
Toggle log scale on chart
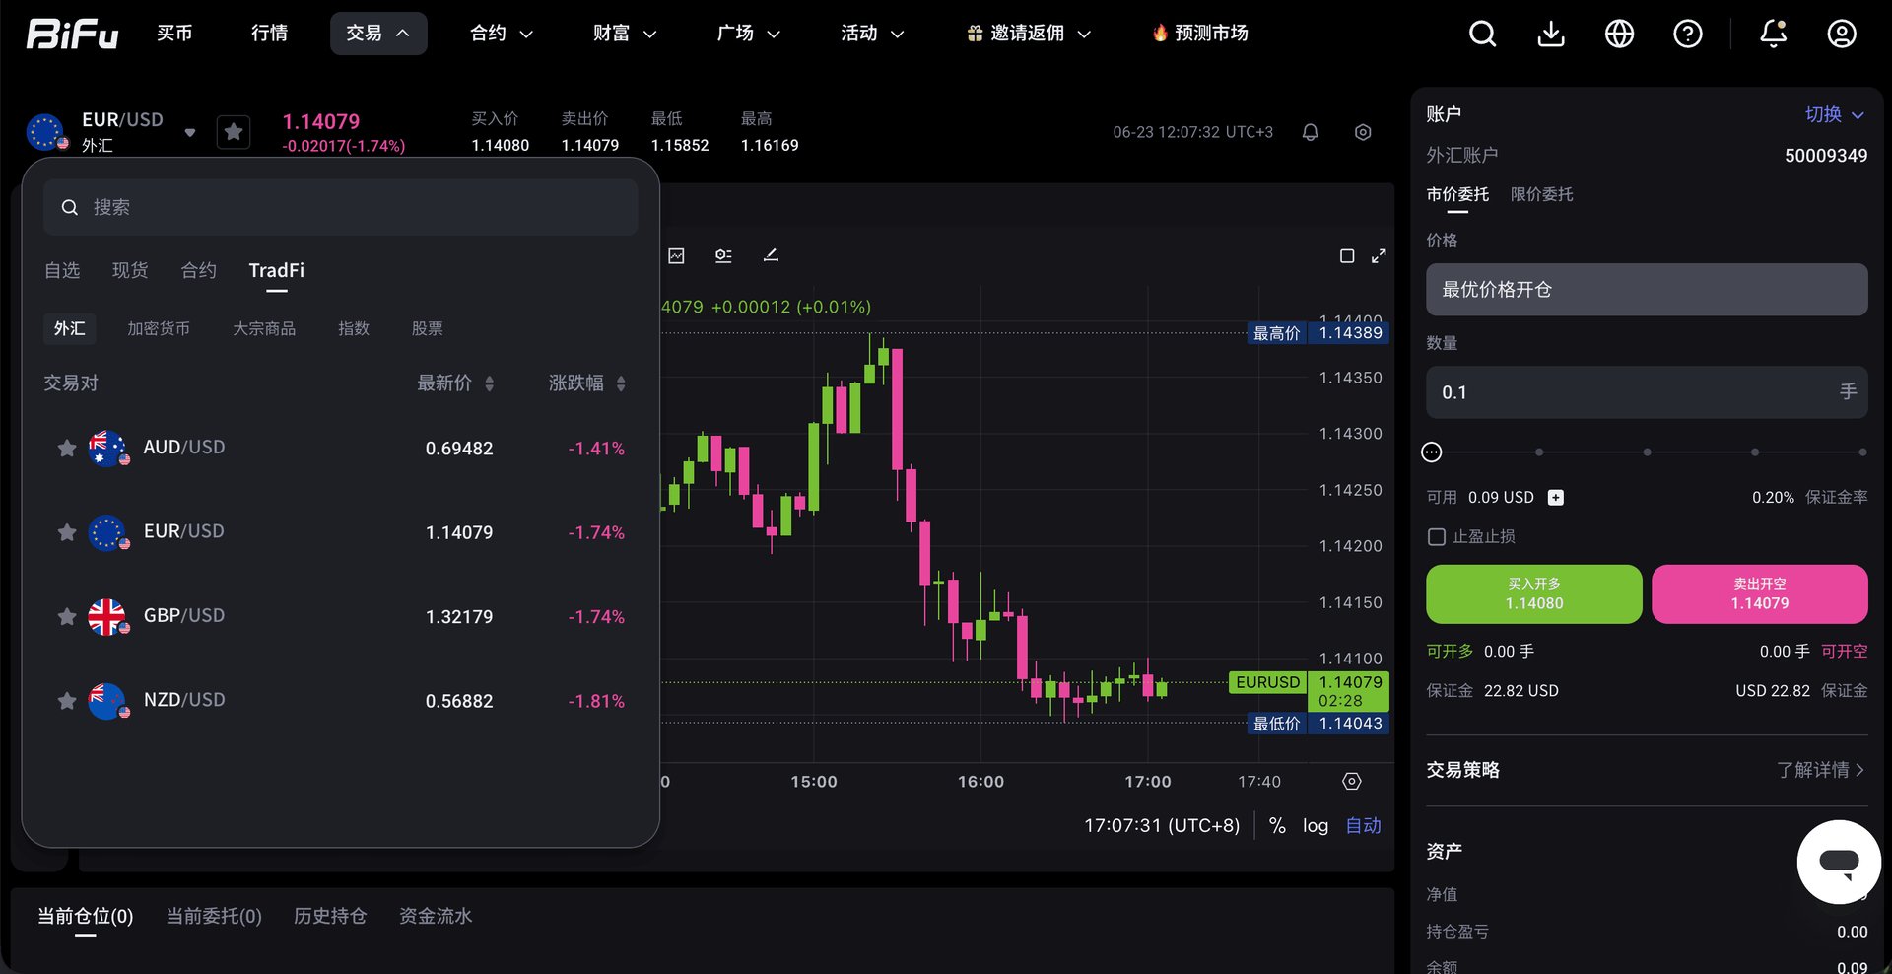pyautogui.click(x=1316, y=826)
